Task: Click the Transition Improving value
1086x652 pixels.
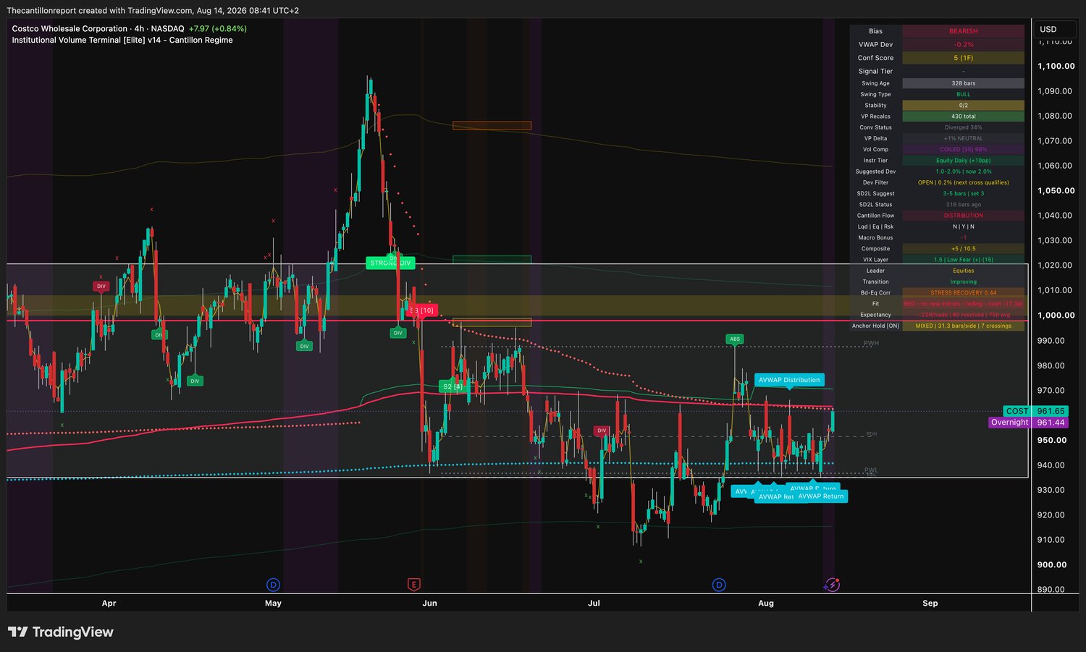Action: (963, 281)
